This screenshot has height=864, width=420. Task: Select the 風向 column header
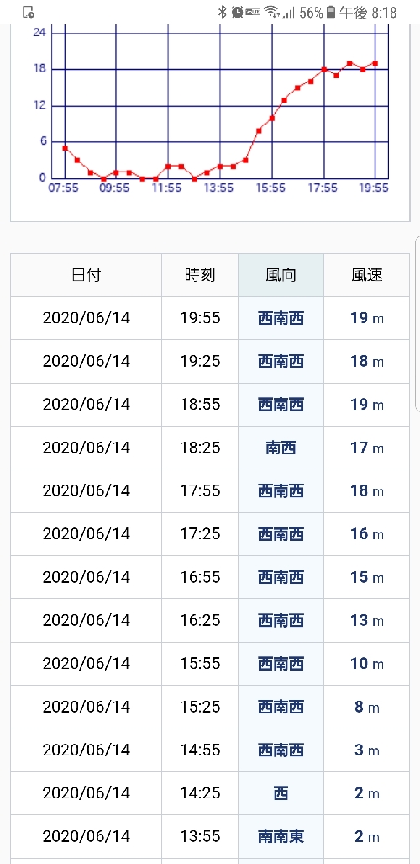[281, 275]
